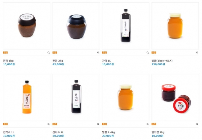Open zoom icon below 간장 1L image
Screen dimensions: 202x140
tap(148, 53)
